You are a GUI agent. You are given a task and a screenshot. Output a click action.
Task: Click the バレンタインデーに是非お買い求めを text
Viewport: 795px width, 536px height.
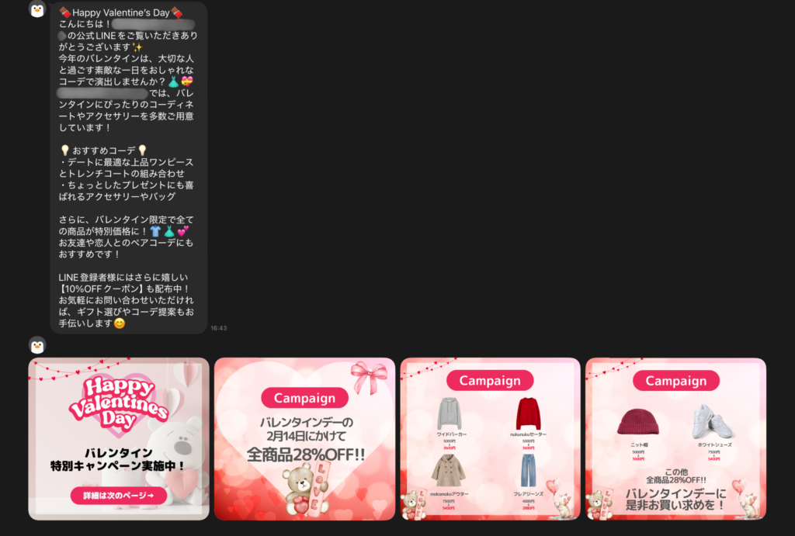pyautogui.click(x=675, y=499)
